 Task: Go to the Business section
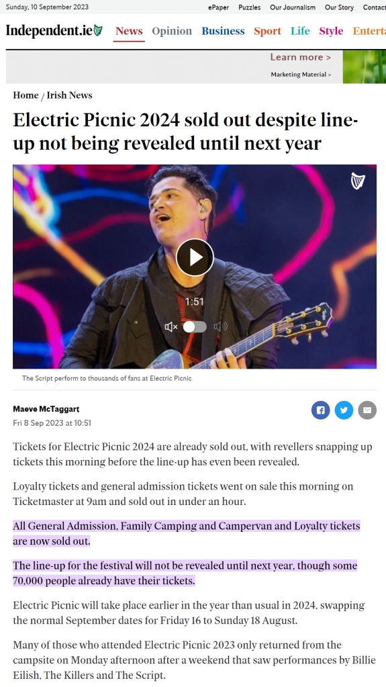223,31
